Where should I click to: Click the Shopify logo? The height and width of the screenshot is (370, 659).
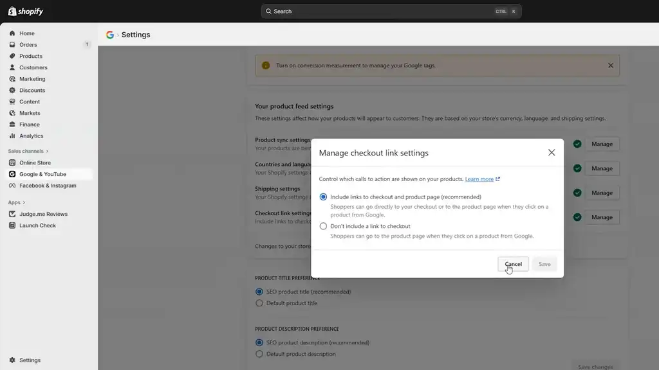point(24,10)
